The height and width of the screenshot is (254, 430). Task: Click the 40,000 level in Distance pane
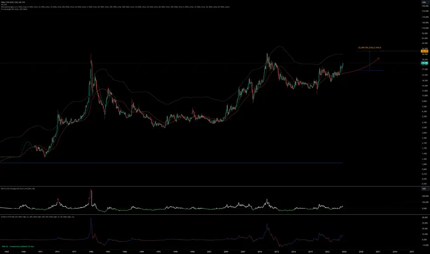point(425,217)
